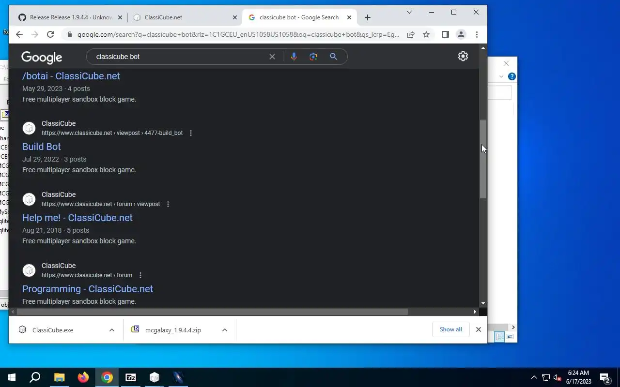Close the ClassiCube.net tab
The width and height of the screenshot is (620, 387).
click(235, 17)
